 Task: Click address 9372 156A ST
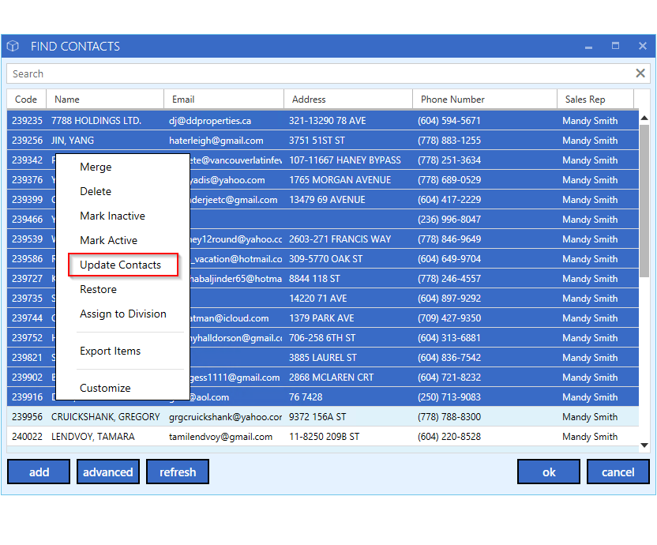tap(317, 417)
